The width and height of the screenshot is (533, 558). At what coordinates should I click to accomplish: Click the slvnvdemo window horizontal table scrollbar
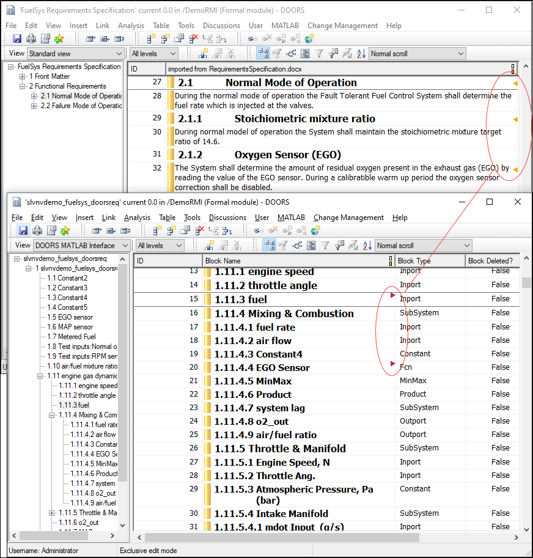coord(282,537)
